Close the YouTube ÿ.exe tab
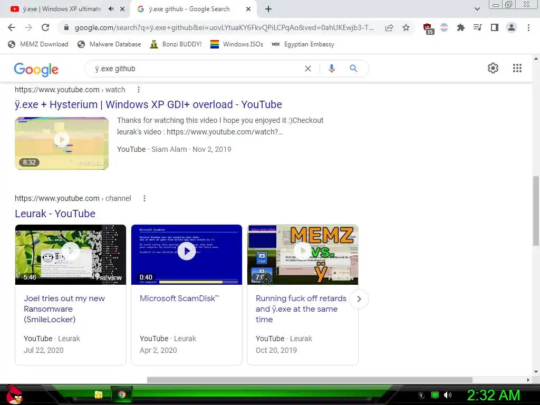Screen dimensions: 540x405 coord(122,9)
